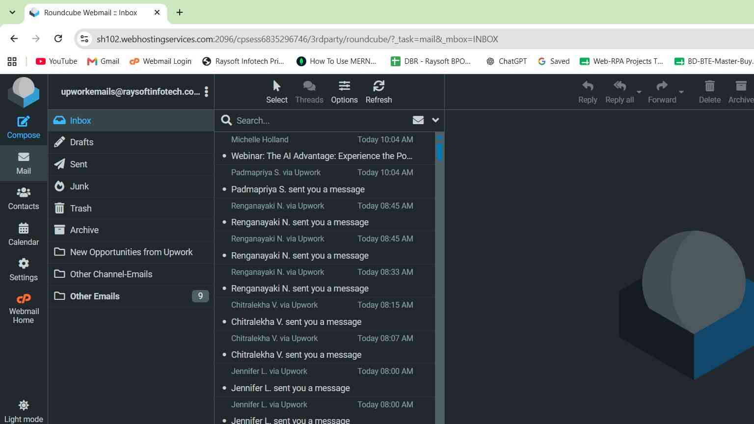This screenshot has height=424, width=754.
Task: Open the Calendar sidebar icon
Action: (x=24, y=235)
